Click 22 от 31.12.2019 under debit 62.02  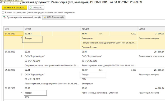(x=33, y=61)
